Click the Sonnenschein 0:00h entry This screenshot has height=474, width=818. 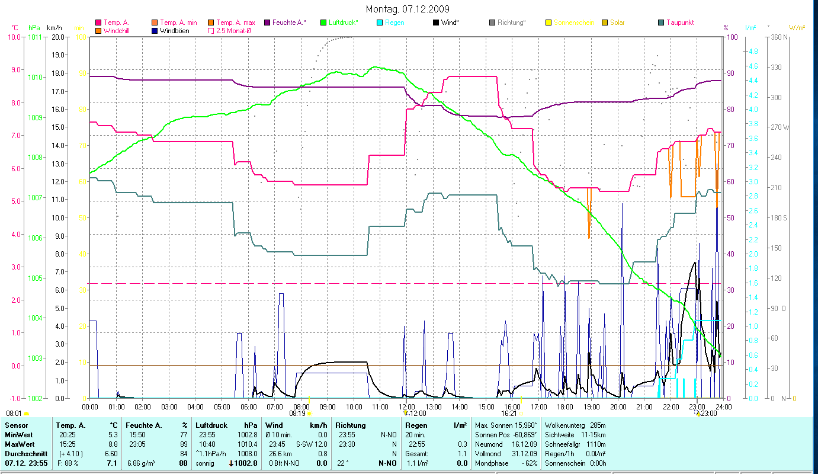[x=575, y=463]
